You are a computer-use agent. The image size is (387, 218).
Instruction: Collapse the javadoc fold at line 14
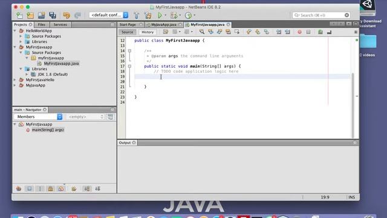[x=129, y=51]
